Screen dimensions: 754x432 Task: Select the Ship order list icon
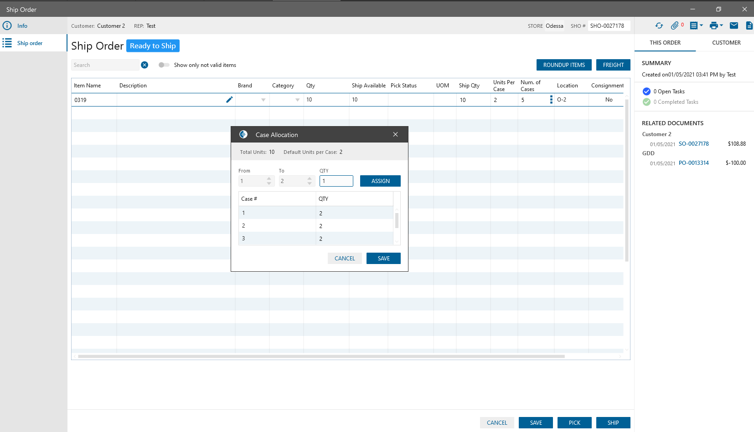7,43
